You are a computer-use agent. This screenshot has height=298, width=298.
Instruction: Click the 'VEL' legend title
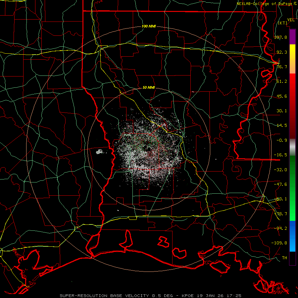(291, 20)
